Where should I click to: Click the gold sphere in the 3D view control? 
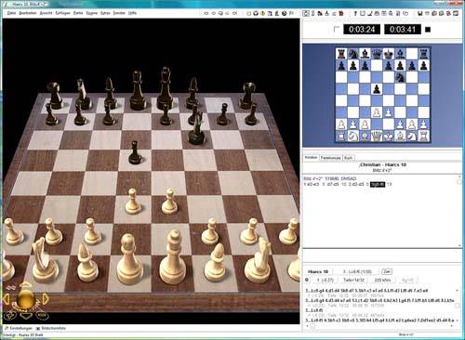tap(26, 299)
